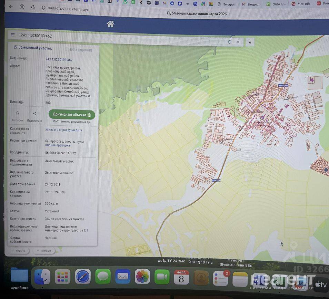
Task: Hide the info panel with скрыть button
Action: (19, 250)
